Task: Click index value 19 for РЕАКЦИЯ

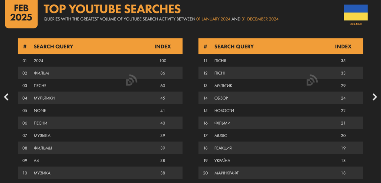Action: pyautogui.click(x=343, y=148)
